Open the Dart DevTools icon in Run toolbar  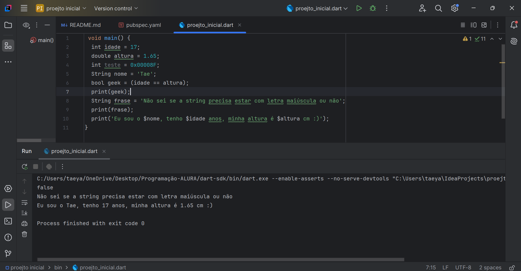coord(49,167)
